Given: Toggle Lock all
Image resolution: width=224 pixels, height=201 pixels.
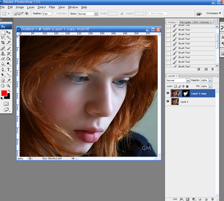Looking at the screenshot, I should (187, 86).
